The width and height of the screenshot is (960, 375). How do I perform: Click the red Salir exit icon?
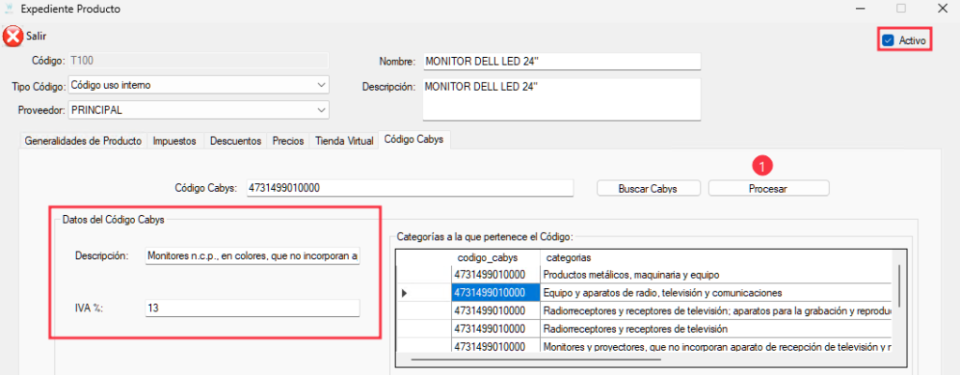pos(12,36)
